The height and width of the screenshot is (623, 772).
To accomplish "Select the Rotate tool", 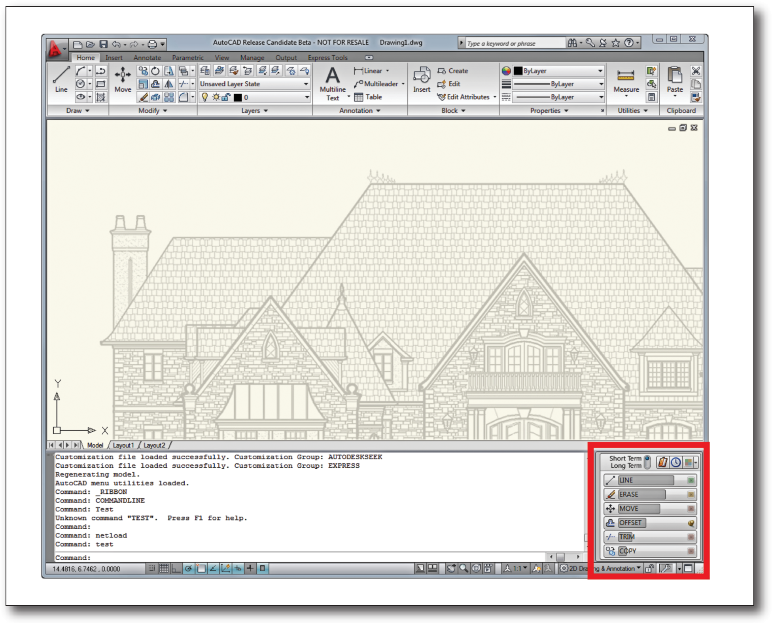I will [155, 71].
